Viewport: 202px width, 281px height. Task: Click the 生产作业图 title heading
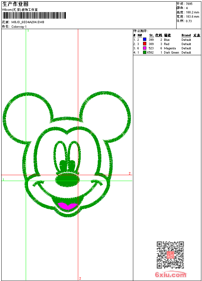point(15,4)
